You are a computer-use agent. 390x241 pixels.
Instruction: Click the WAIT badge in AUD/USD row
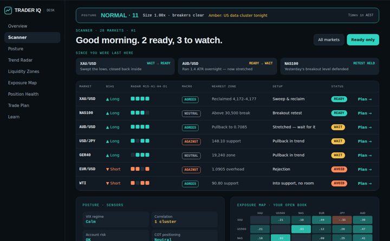(338, 127)
